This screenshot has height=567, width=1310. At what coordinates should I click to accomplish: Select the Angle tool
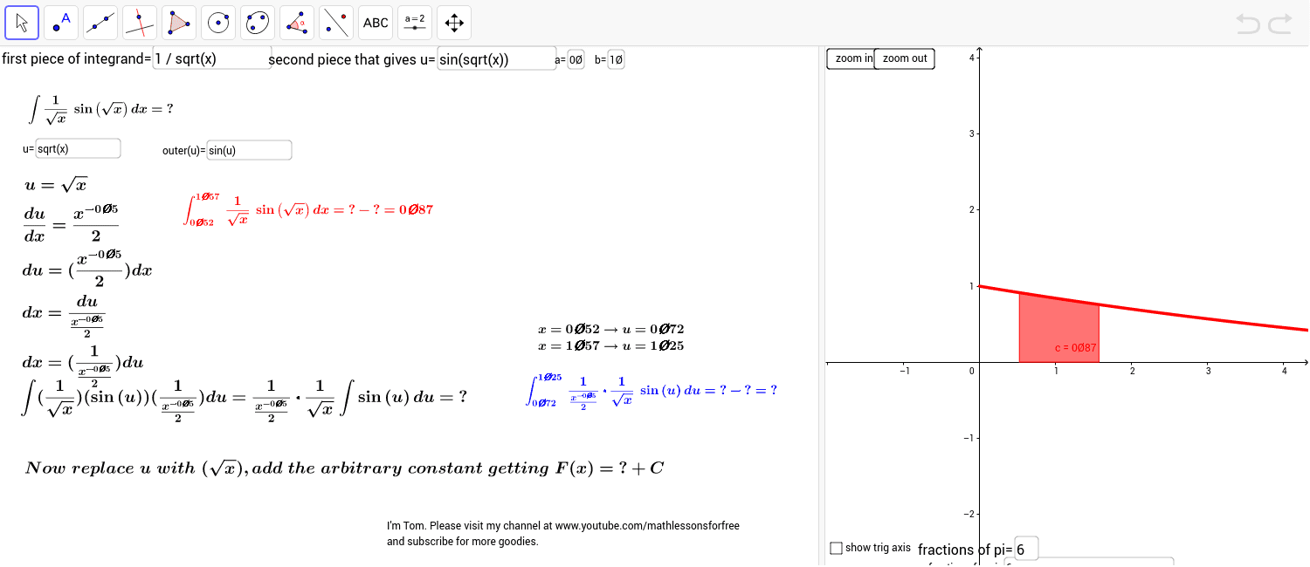[x=297, y=23]
